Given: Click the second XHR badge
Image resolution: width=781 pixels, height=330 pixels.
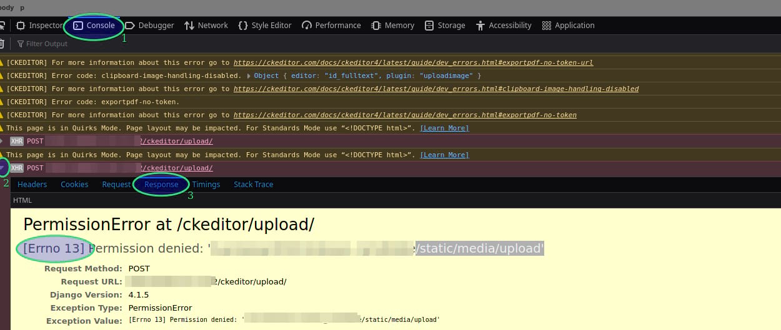Looking at the screenshot, I should click(x=17, y=168).
